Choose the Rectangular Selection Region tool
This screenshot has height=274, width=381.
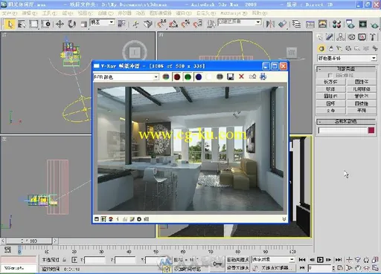pos(33,24)
